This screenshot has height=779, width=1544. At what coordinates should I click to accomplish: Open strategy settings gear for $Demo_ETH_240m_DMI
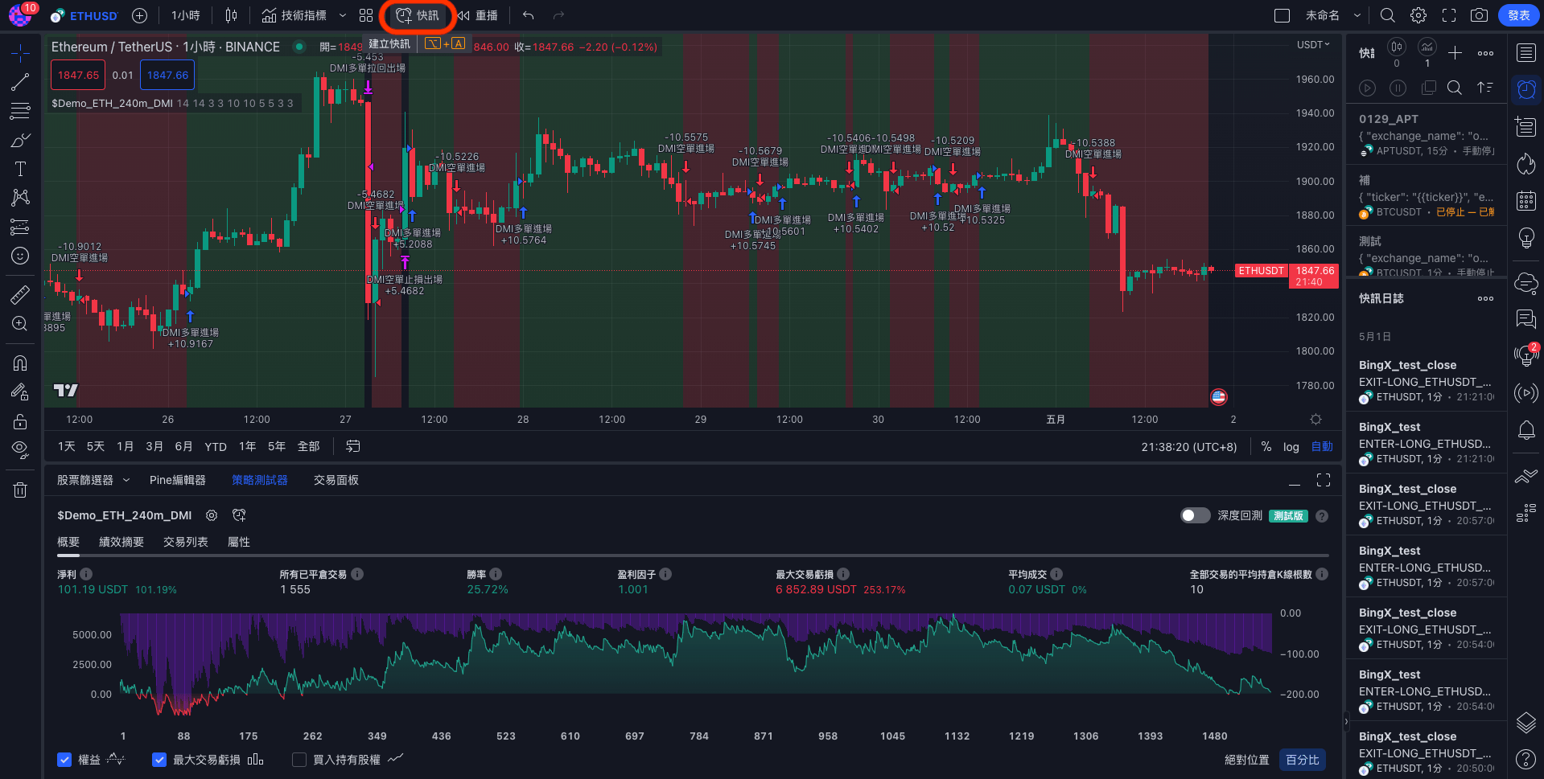pos(212,515)
